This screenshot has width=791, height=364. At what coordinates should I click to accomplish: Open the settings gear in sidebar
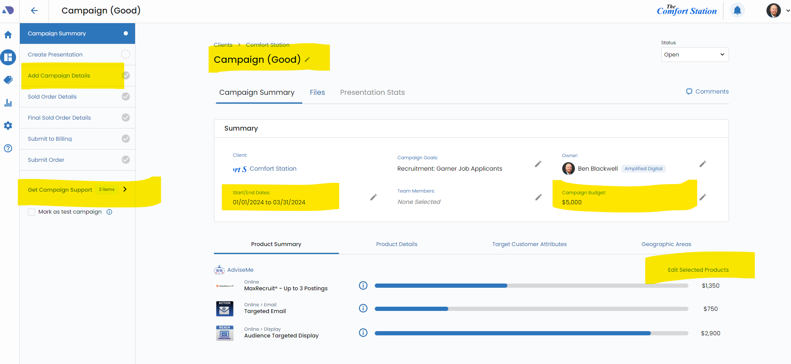pyautogui.click(x=8, y=126)
